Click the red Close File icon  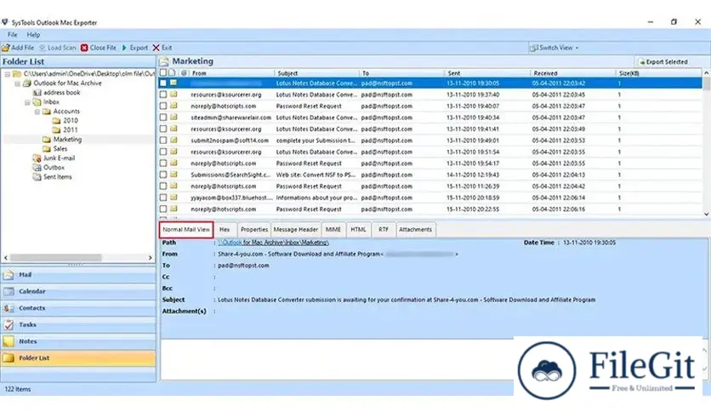click(84, 48)
